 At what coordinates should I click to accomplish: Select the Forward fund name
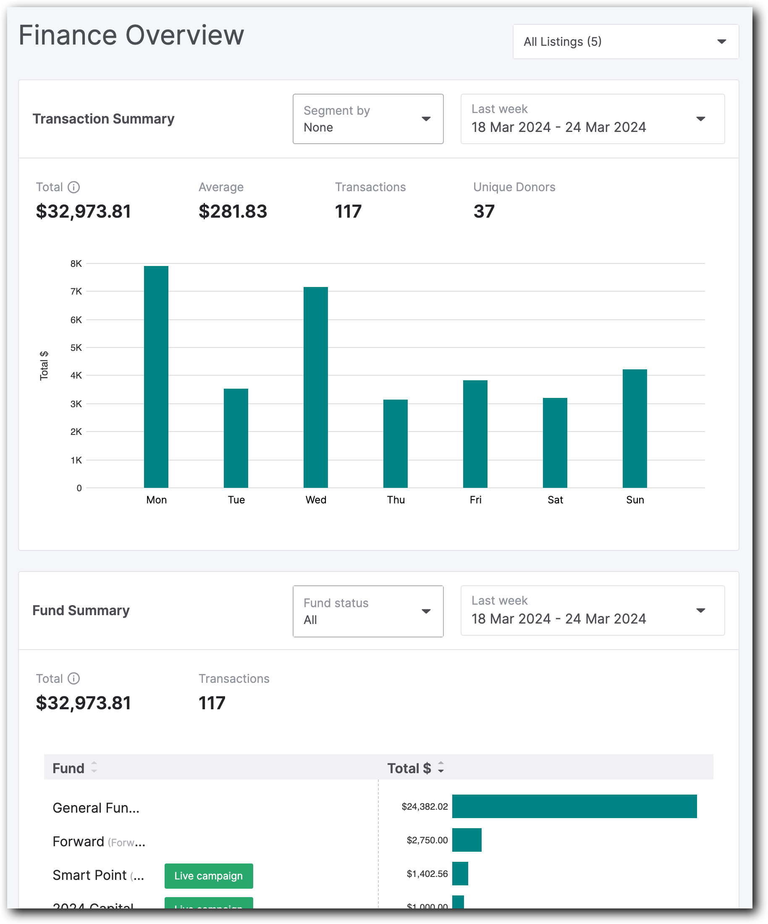click(78, 841)
